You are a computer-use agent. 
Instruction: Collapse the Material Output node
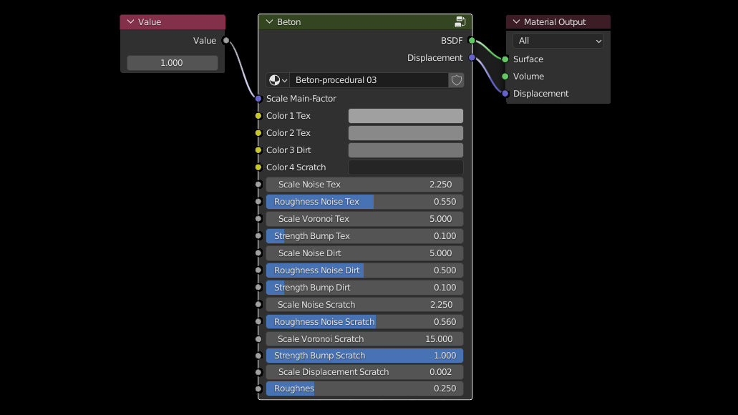click(516, 22)
